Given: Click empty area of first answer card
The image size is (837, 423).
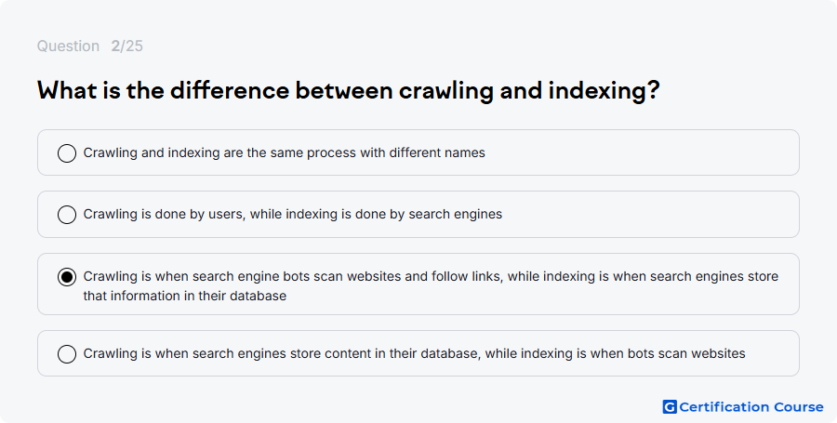Looking at the screenshot, I should 641,152.
